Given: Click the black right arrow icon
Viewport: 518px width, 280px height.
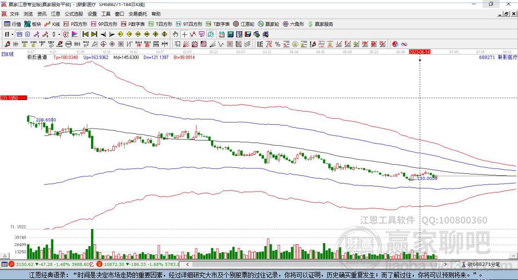Looking at the screenshot, I should 112,34.
